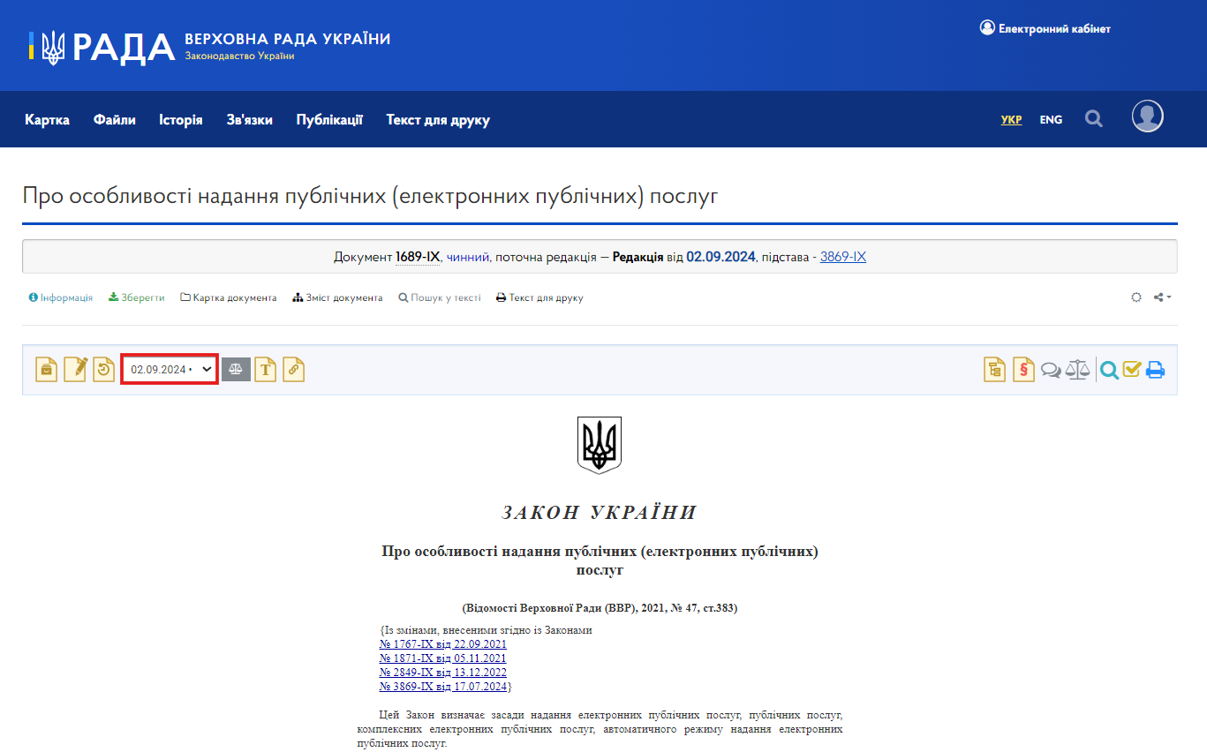1207x752 pixels.
Task: Click the Зберегти download link
Action: [137, 297]
